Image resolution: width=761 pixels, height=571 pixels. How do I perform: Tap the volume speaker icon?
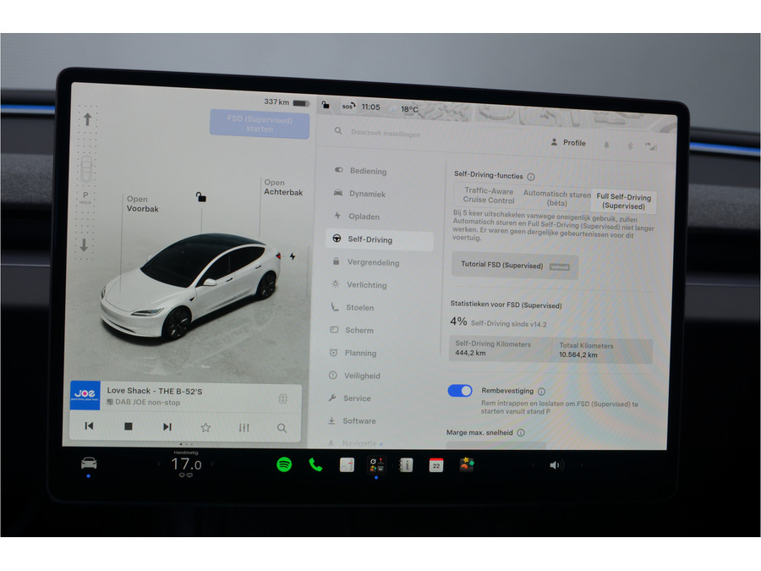555,465
